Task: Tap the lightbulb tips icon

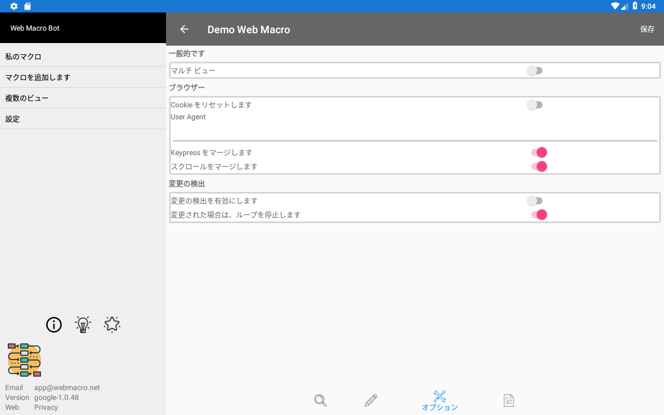Action: pyautogui.click(x=83, y=325)
